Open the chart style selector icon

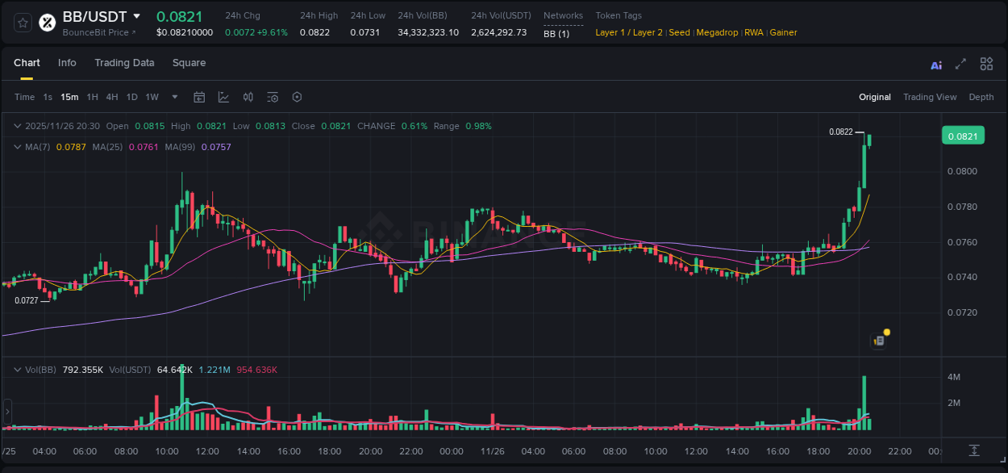[x=223, y=97]
